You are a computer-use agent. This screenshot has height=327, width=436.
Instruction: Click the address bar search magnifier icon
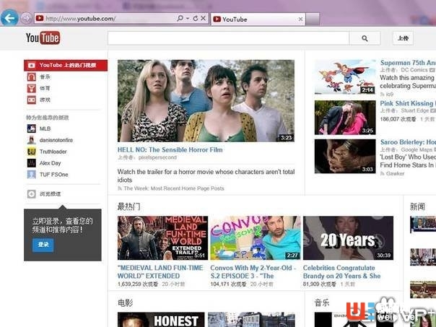tap(180, 18)
